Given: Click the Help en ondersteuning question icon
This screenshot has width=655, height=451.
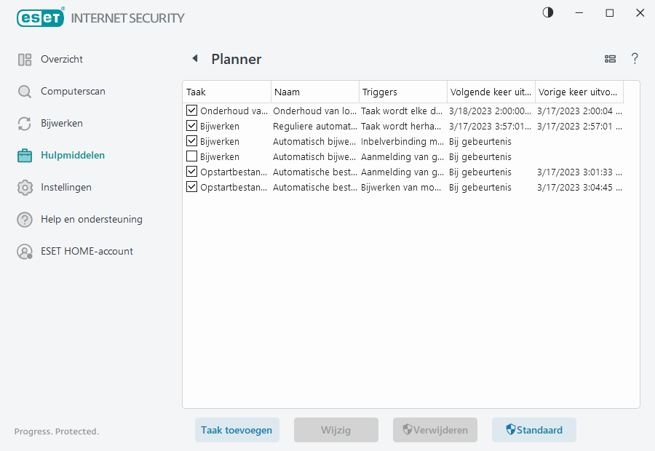Looking at the screenshot, I should click(x=24, y=219).
